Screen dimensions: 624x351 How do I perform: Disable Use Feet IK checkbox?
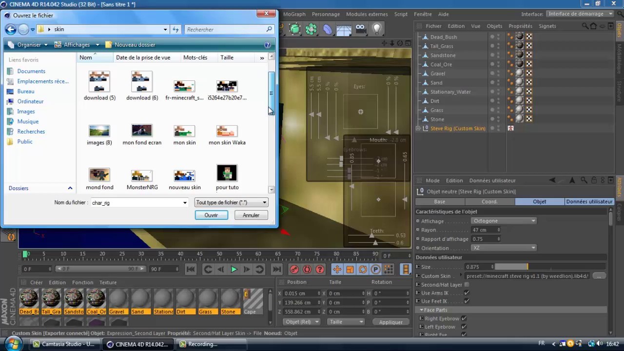pyautogui.click(x=467, y=301)
